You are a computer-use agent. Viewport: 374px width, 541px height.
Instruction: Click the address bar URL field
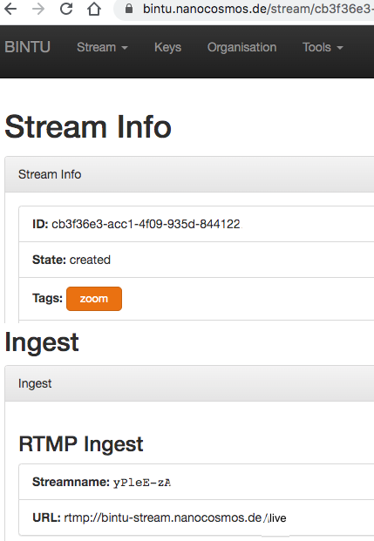[244, 10]
